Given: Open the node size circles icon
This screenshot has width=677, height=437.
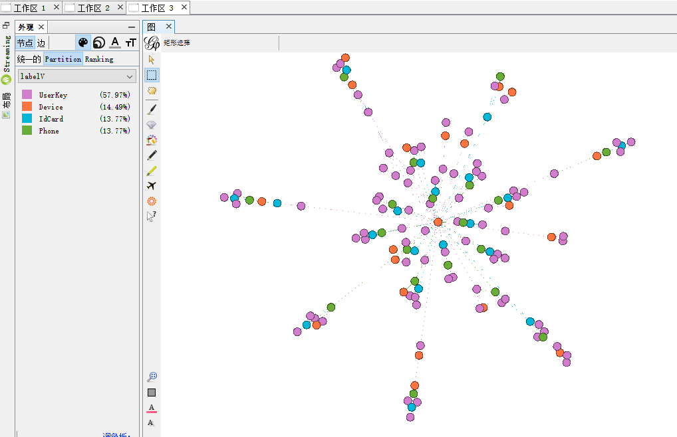Looking at the screenshot, I should click(x=98, y=43).
